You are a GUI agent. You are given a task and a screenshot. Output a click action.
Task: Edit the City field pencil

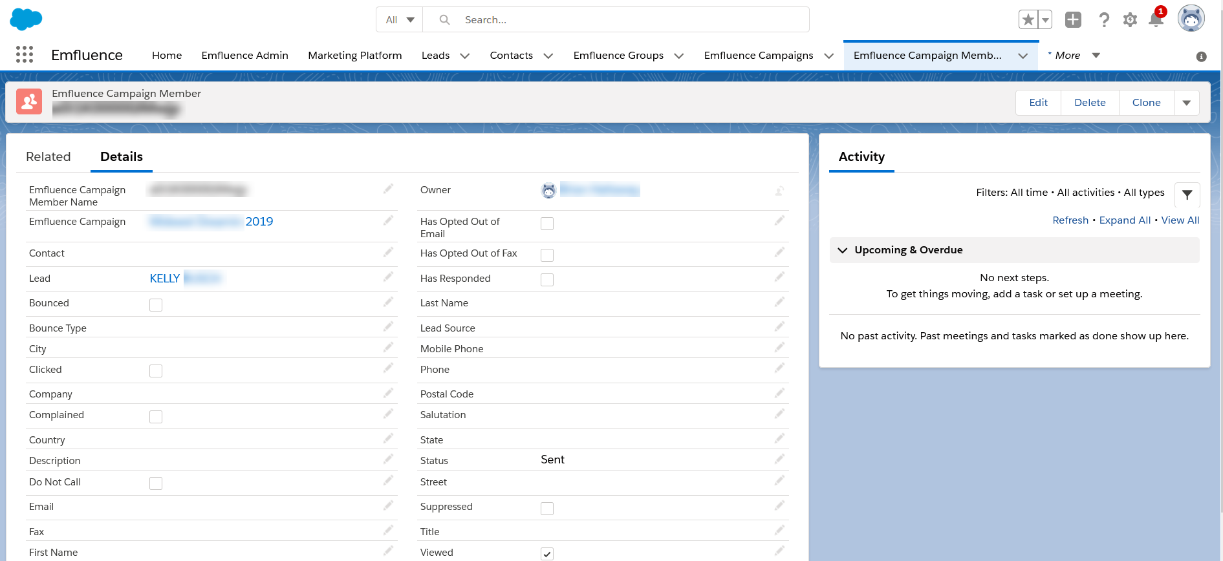click(388, 347)
